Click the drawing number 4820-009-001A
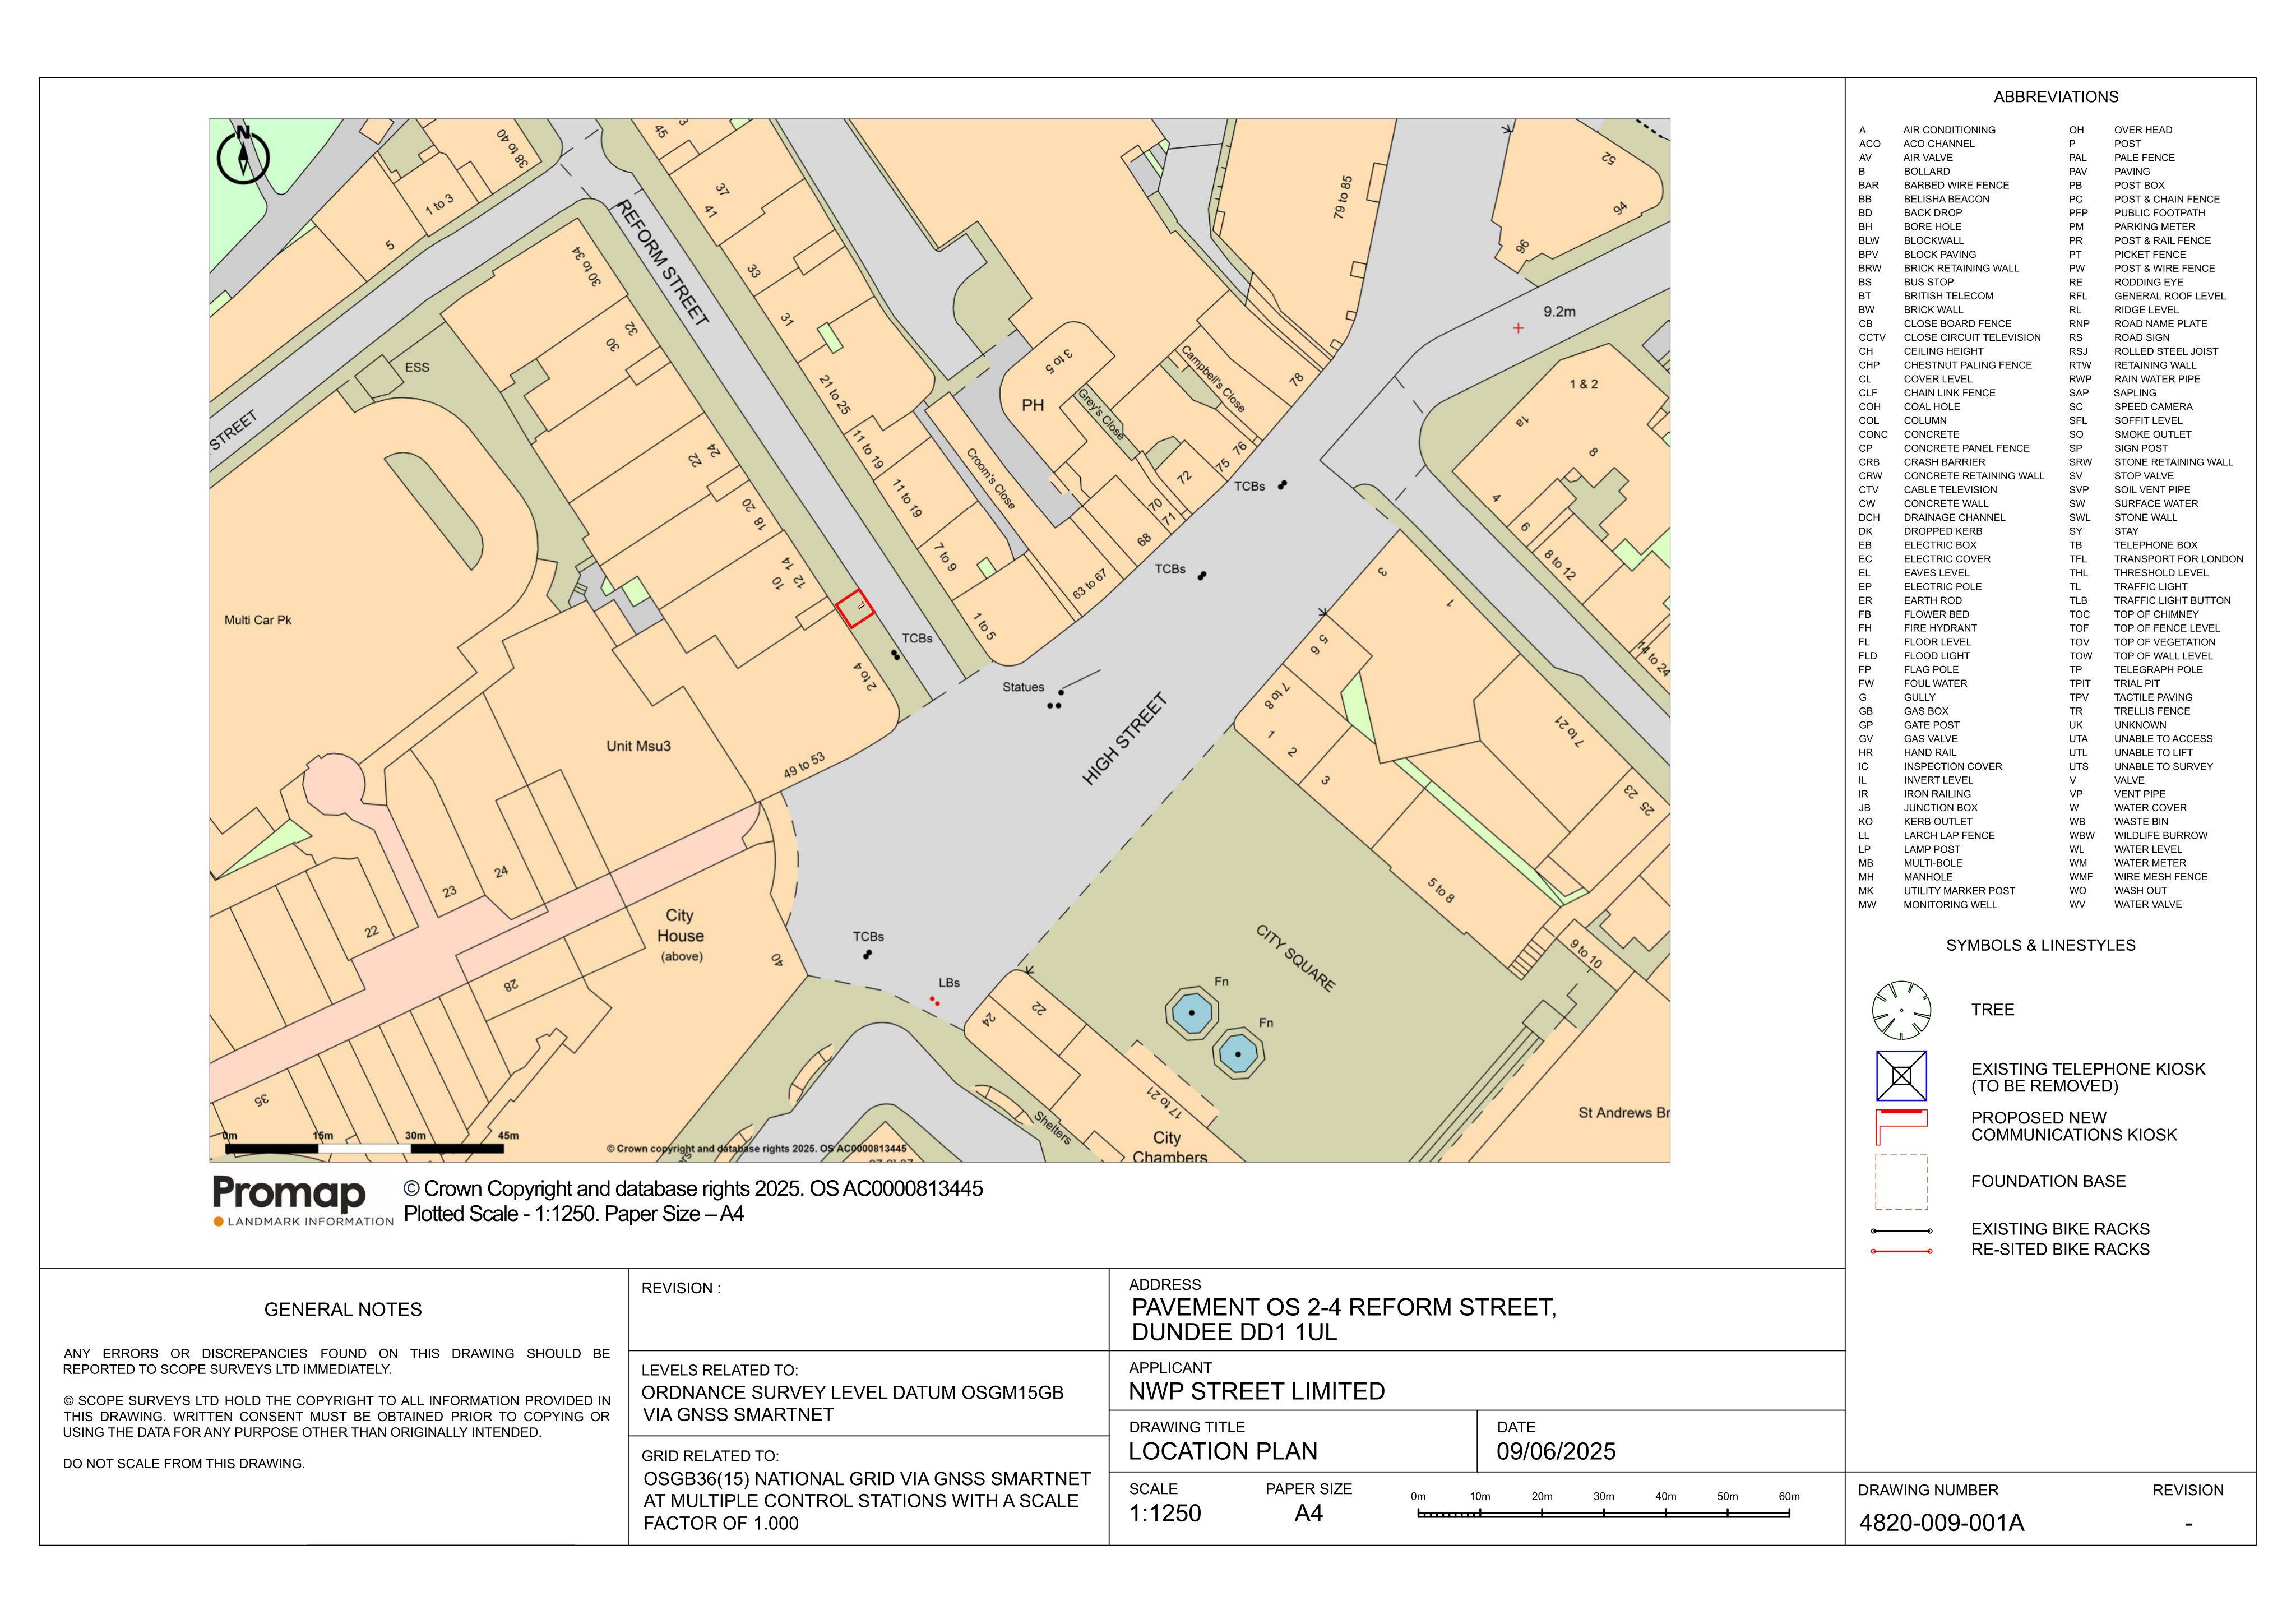The image size is (2296, 1624). 1941,1523
